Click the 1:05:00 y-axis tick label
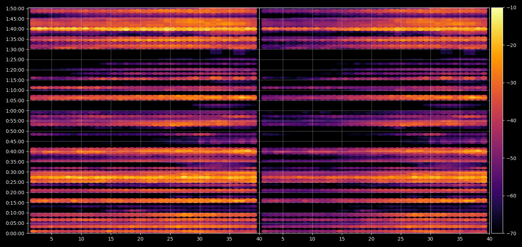This screenshot has width=522, height=247. 15,101
